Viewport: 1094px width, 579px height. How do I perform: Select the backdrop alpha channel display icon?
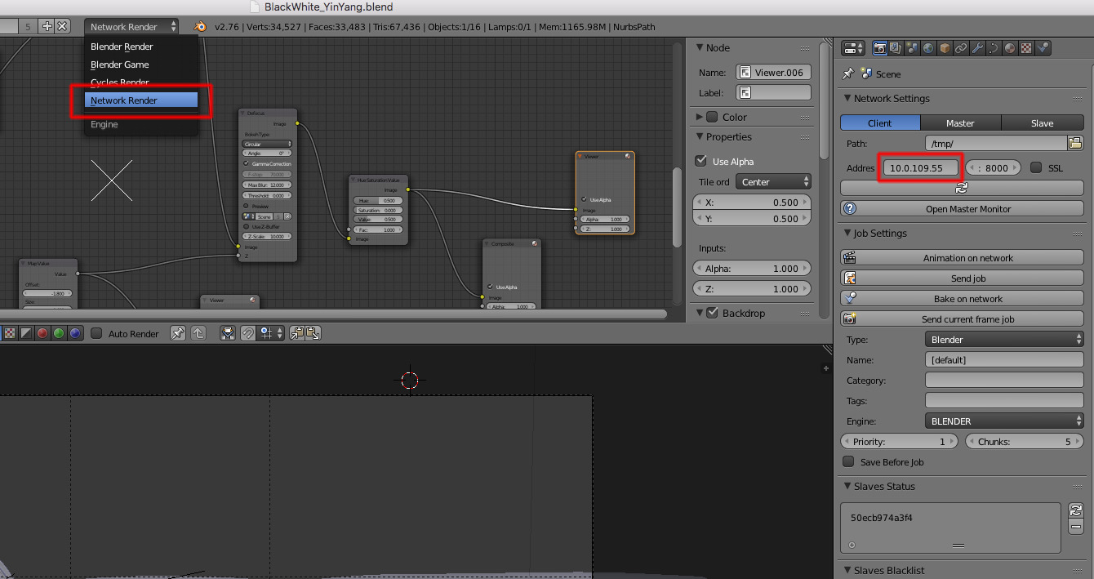coord(25,333)
